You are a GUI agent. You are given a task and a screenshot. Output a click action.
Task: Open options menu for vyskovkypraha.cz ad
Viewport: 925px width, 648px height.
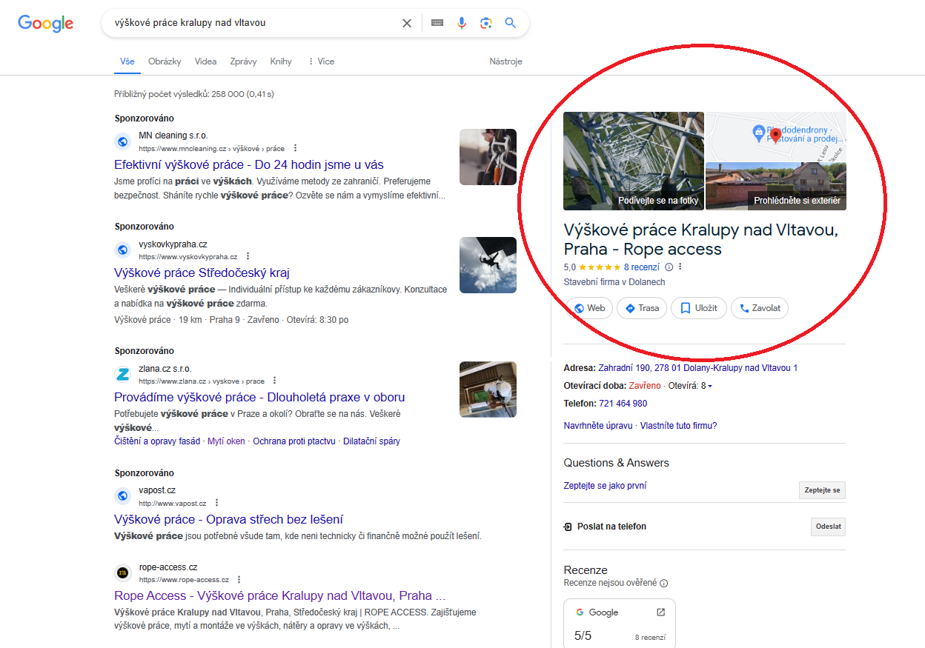[248, 256]
